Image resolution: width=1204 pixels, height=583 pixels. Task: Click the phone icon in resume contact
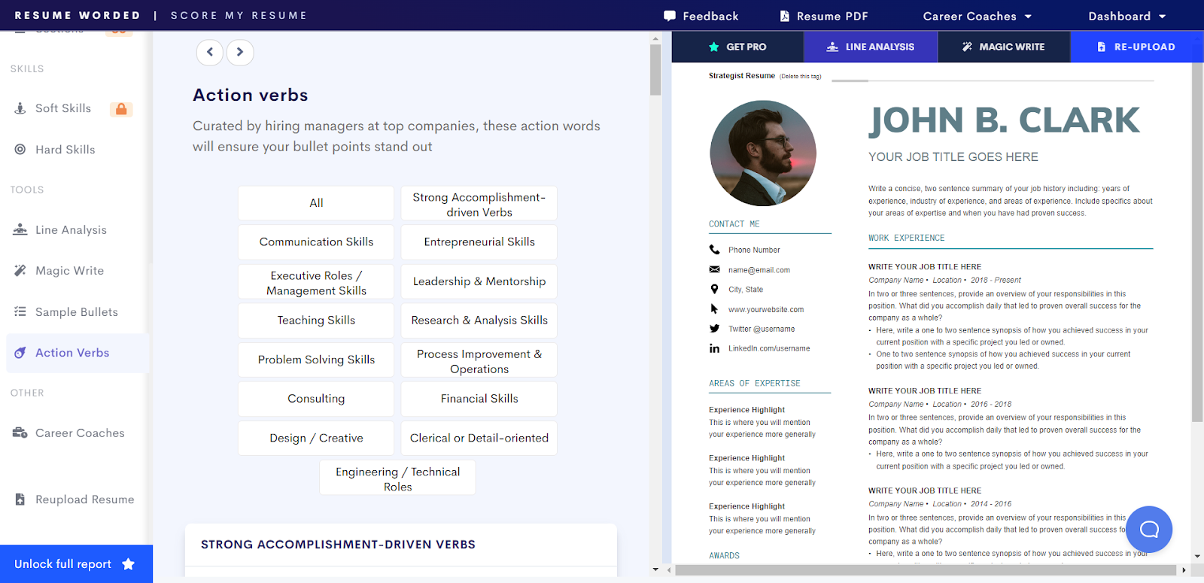pyautogui.click(x=714, y=250)
